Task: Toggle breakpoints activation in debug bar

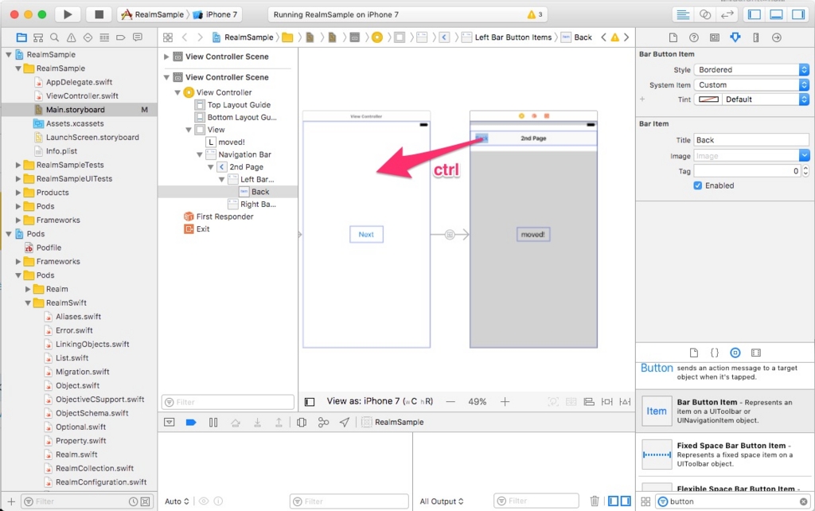Action: (191, 422)
